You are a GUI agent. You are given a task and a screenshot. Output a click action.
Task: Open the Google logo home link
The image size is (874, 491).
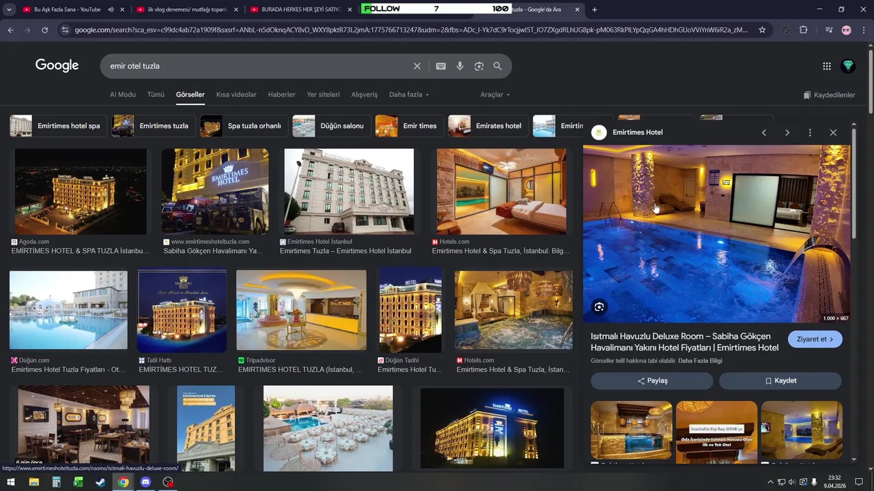click(57, 65)
